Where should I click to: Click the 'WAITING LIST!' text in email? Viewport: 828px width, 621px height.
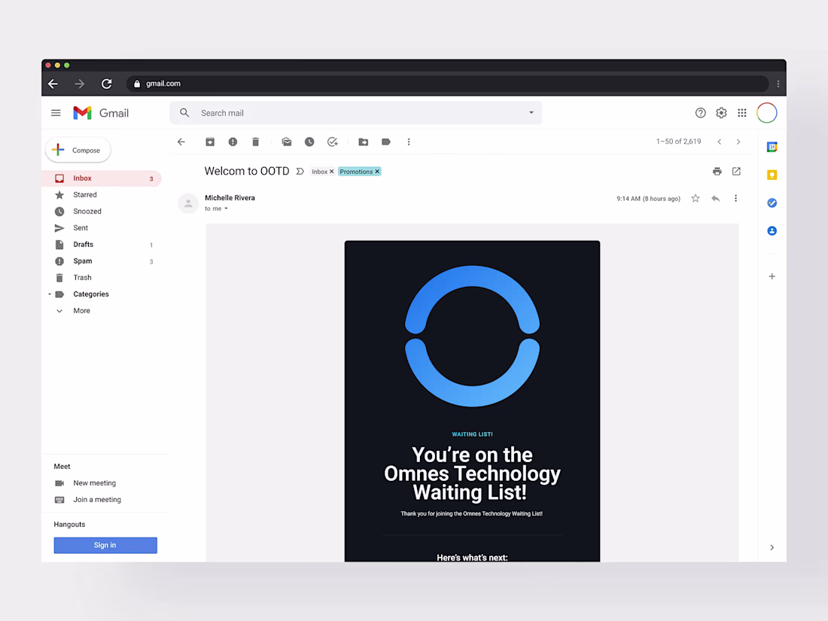click(472, 434)
